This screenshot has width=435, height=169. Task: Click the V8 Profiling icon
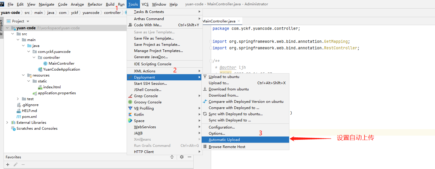pyautogui.click(x=130, y=108)
